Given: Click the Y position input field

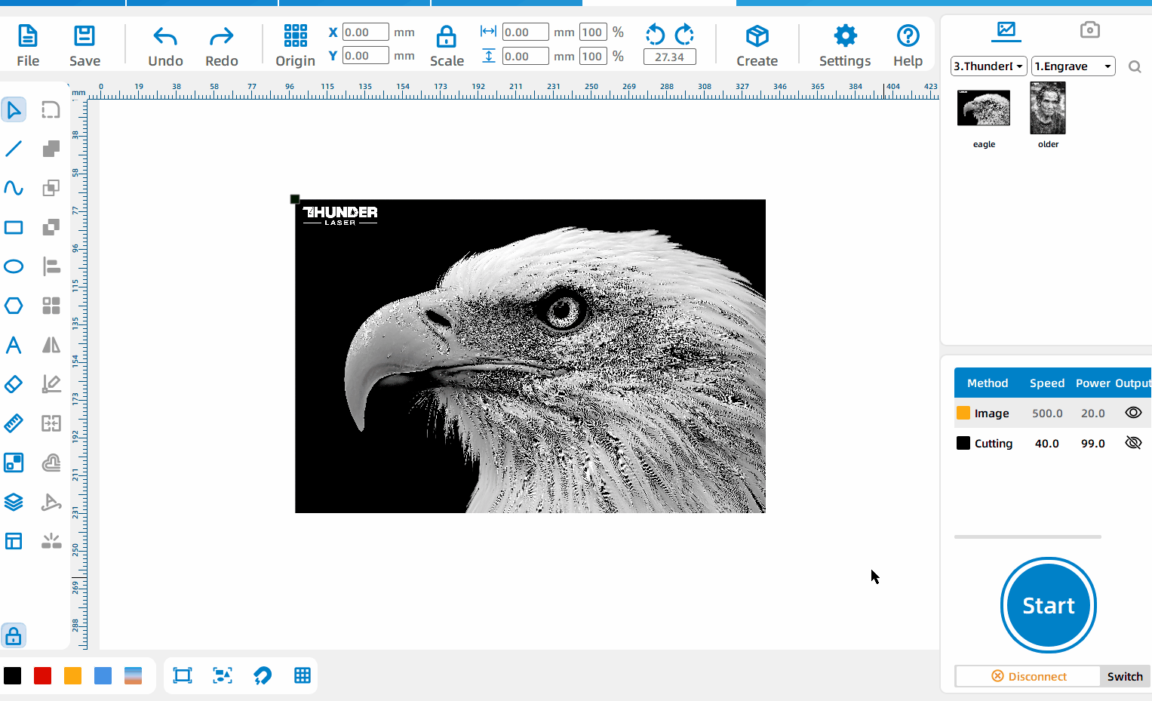Looking at the screenshot, I should pos(366,56).
